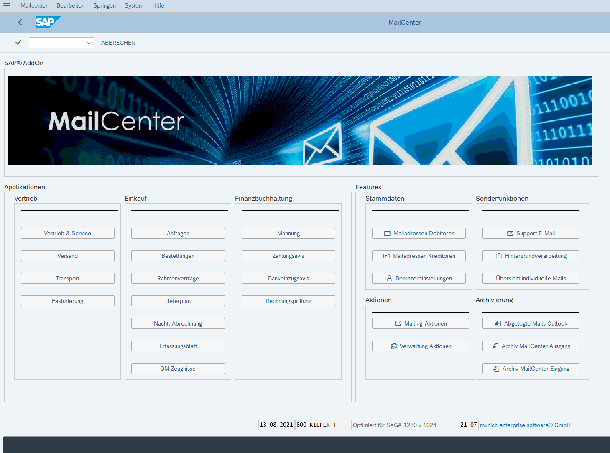
Task: Open the Hilfe menu
Action: coord(158,5)
